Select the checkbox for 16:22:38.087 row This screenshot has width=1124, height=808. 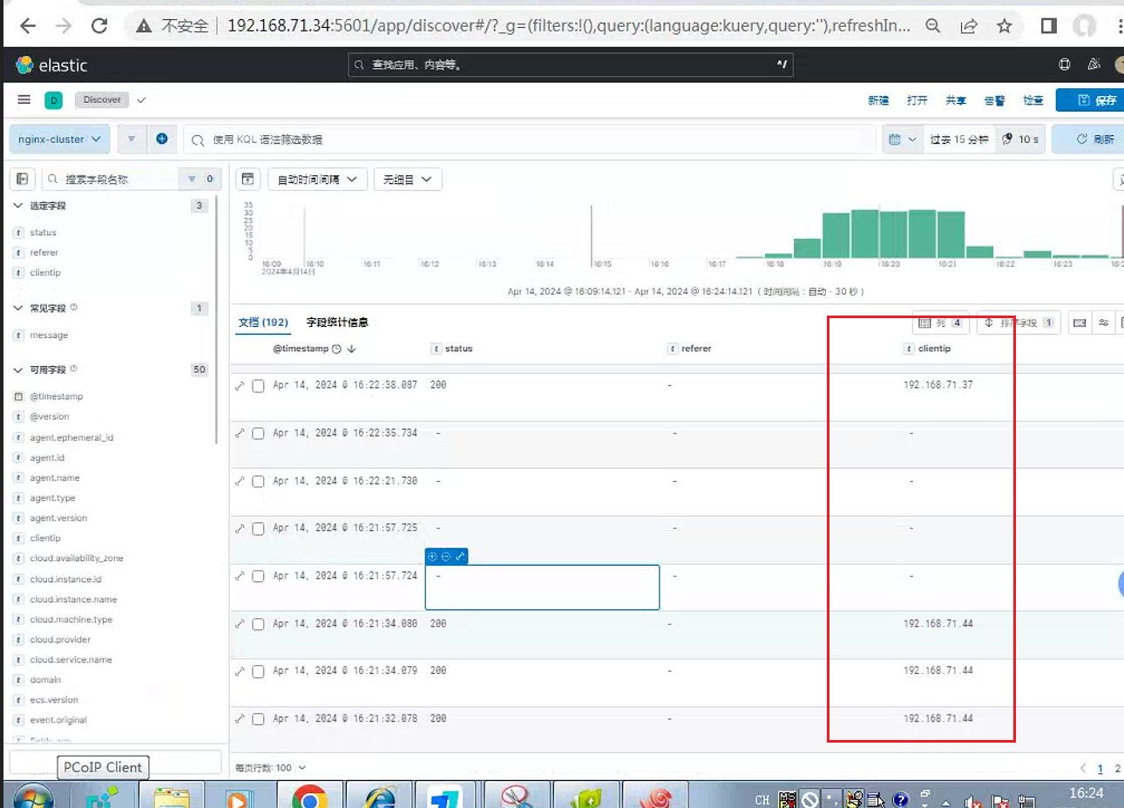coord(259,386)
